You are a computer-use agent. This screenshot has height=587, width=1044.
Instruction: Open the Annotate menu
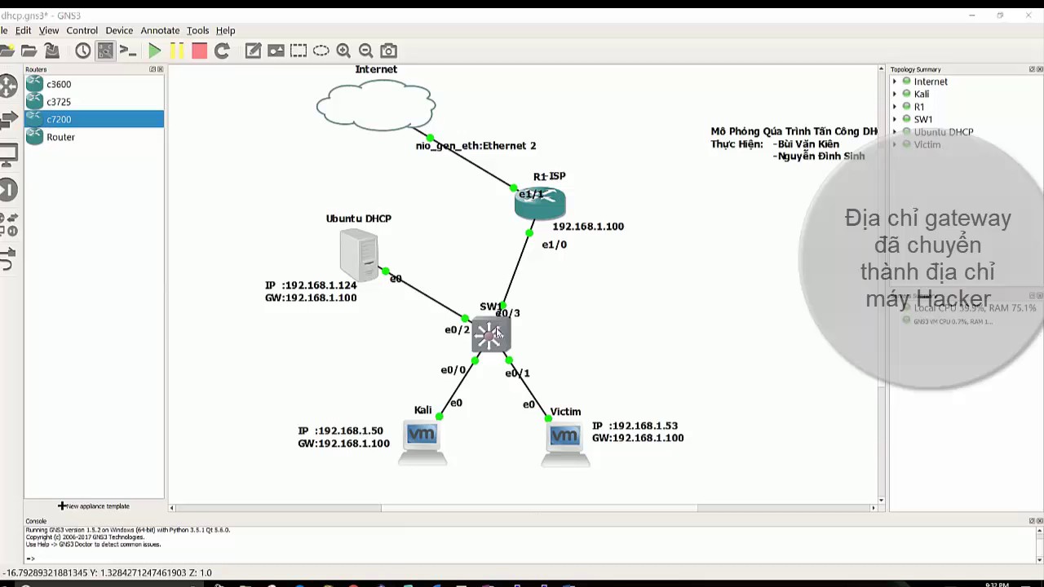[x=160, y=30]
